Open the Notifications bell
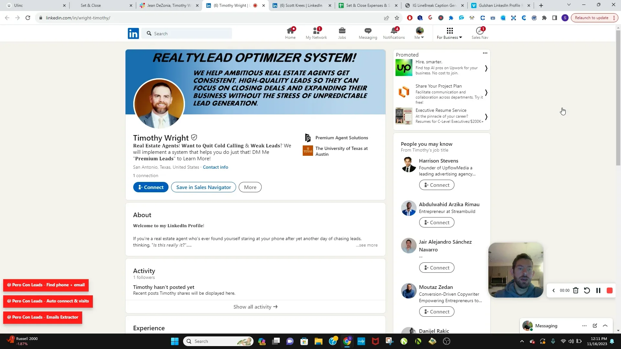The image size is (621, 349). coord(394,32)
